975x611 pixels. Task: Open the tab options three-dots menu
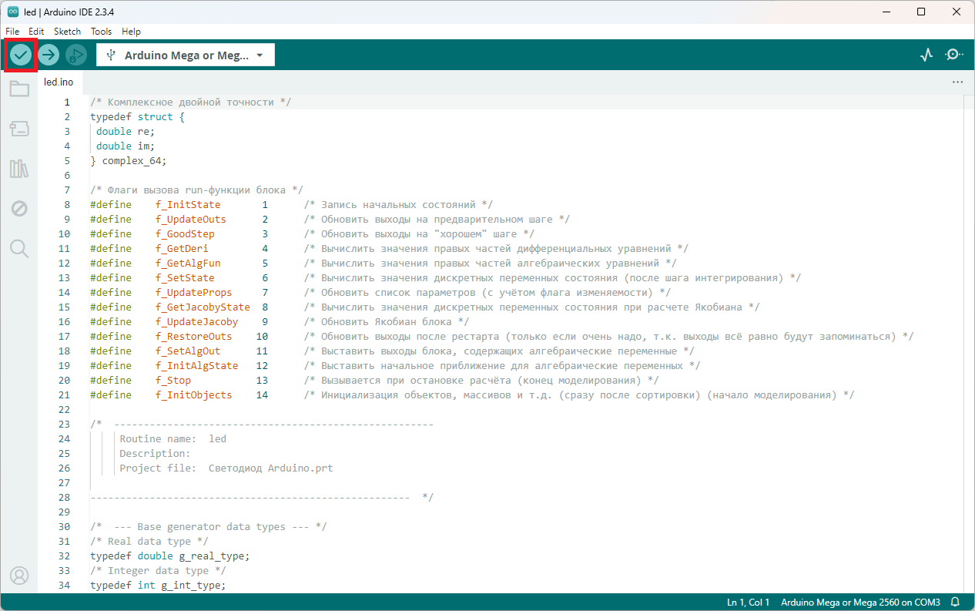(957, 82)
